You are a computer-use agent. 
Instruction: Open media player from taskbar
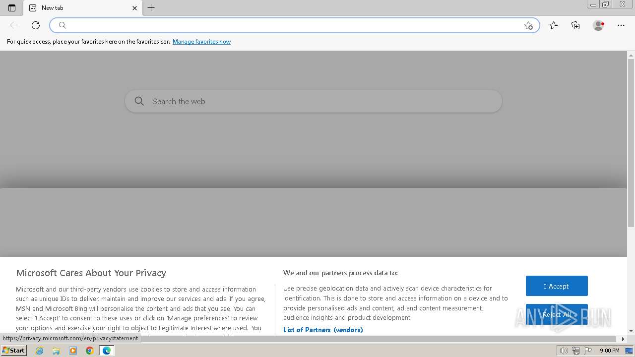coord(73,351)
